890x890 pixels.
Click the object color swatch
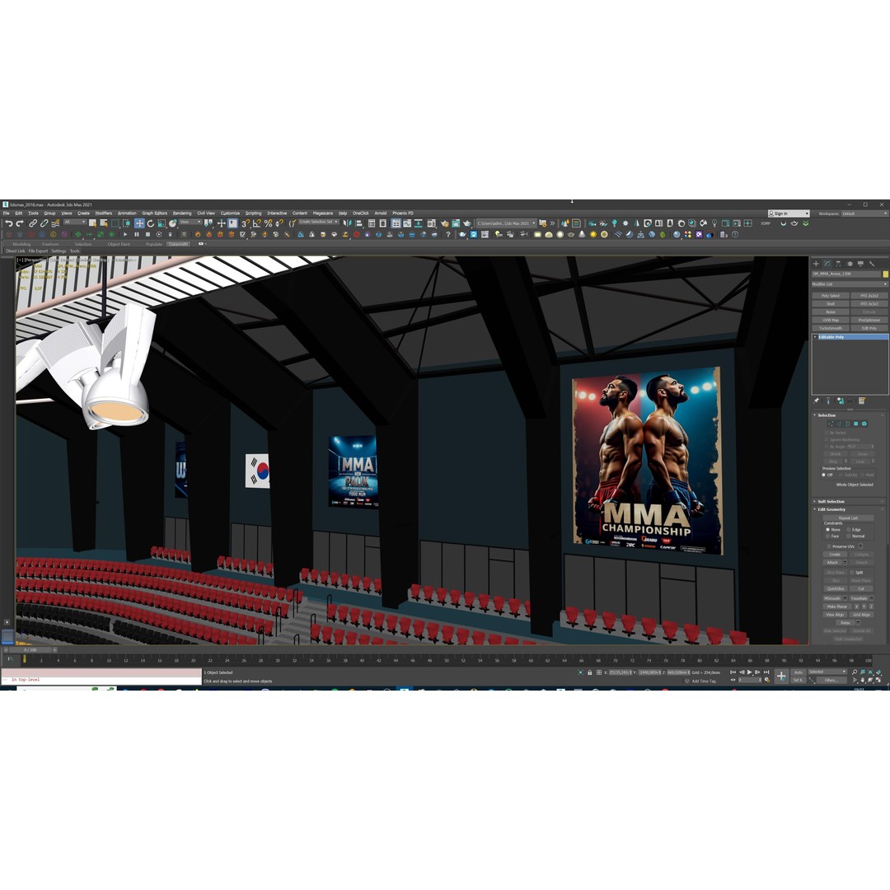click(885, 274)
